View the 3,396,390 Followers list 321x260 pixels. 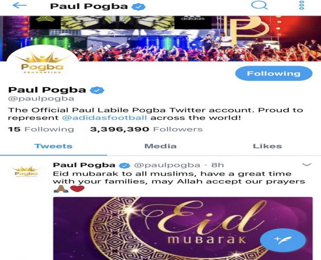tap(146, 130)
